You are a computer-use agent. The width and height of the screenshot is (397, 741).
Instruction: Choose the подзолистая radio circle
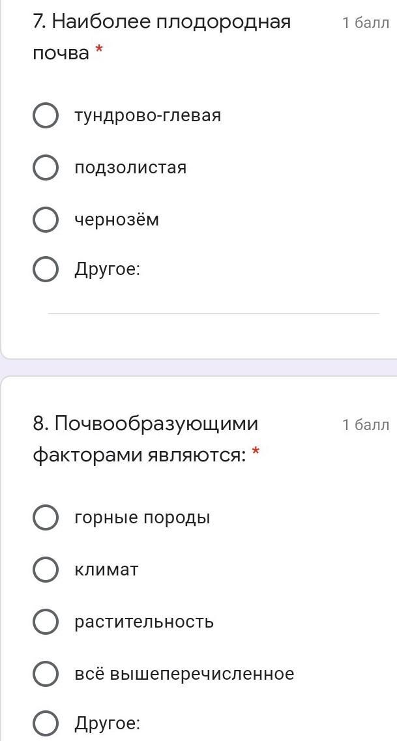pyautogui.click(x=45, y=167)
